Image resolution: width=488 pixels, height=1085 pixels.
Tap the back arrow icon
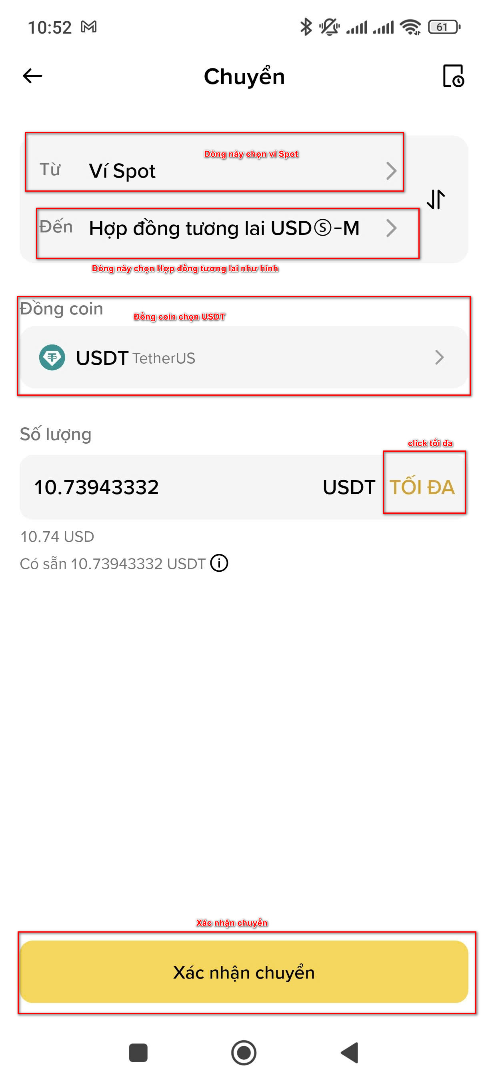tap(32, 76)
